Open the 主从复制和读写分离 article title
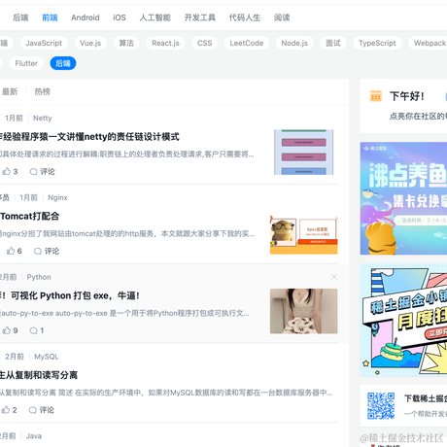This screenshot has height=447, width=447. [x=39, y=375]
